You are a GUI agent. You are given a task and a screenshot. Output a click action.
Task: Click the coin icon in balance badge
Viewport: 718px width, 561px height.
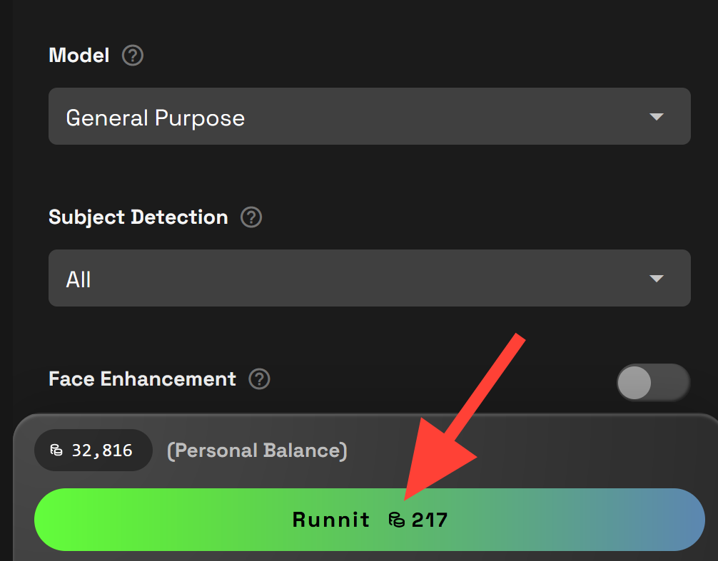pyautogui.click(x=56, y=451)
